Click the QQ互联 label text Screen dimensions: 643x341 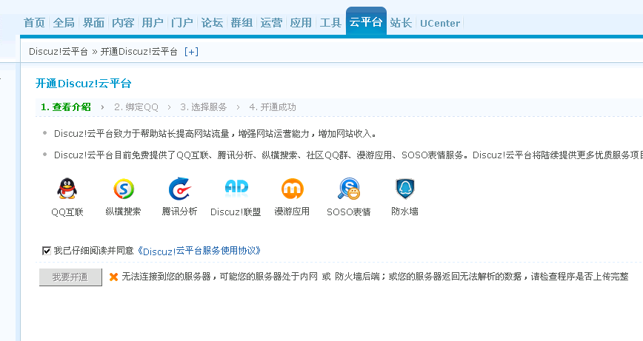tap(67, 212)
